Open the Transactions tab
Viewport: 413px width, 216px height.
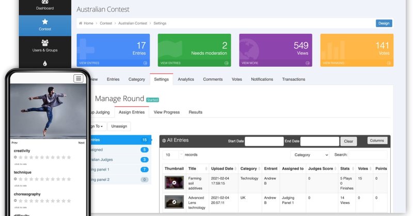(x=293, y=79)
